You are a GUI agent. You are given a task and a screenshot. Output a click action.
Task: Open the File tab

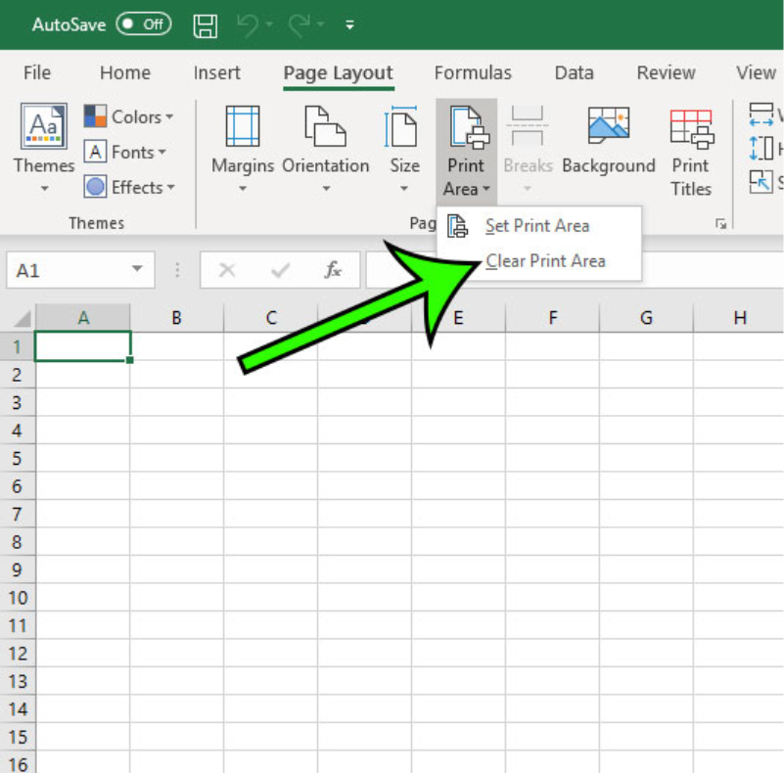click(37, 73)
